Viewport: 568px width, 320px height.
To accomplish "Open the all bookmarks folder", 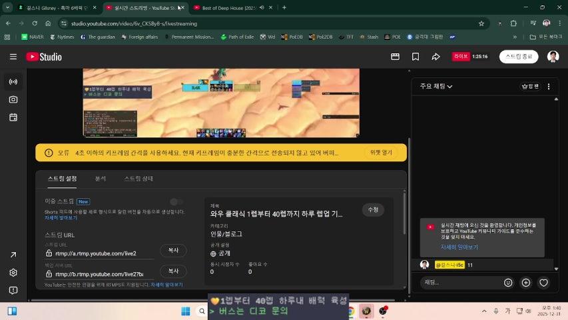I will (x=545, y=37).
